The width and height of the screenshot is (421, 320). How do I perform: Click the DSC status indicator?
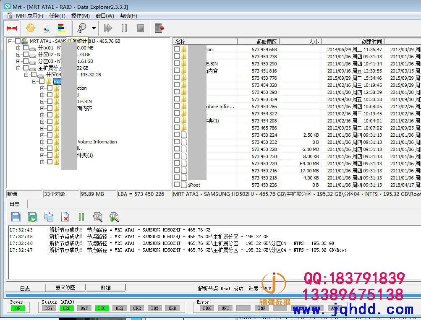coord(102,308)
